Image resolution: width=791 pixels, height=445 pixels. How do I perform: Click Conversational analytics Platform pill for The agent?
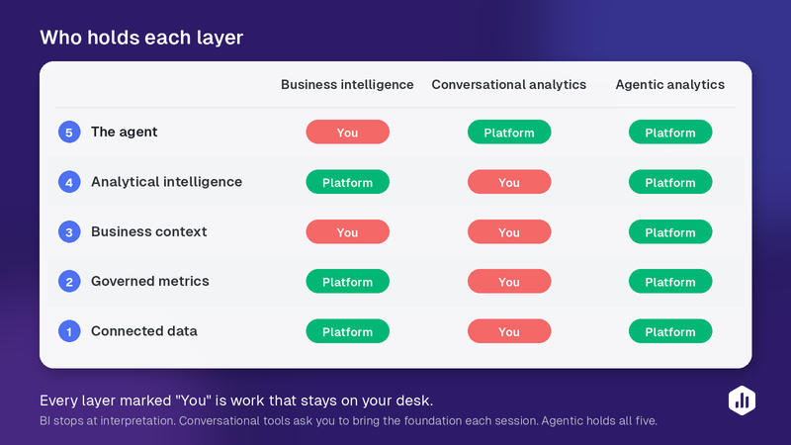[x=509, y=133]
